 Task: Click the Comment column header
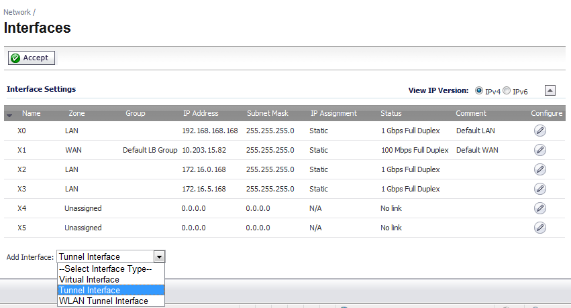471,113
